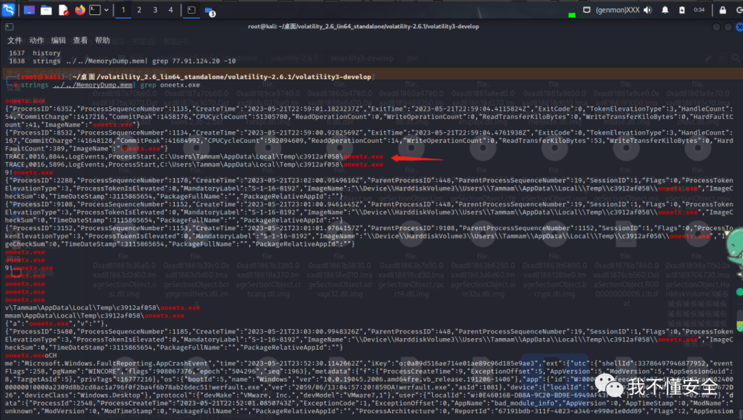Switch to workspace 1
This screenshot has width=743, height=420.
point(123,10)
